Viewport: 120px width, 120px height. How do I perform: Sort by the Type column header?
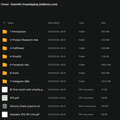81,23
